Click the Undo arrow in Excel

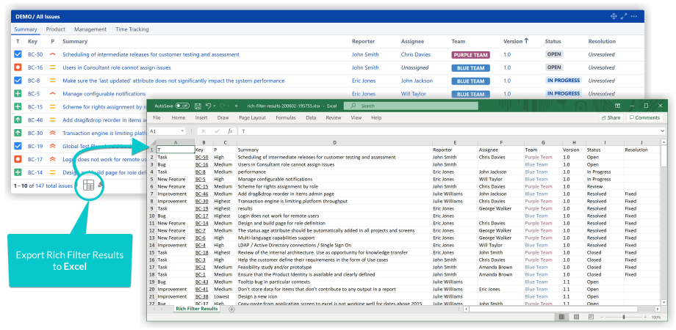click(209, 106)
